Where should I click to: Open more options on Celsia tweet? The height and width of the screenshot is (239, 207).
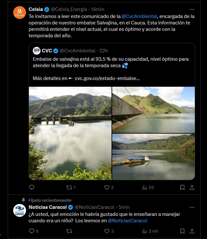(192, 9)
